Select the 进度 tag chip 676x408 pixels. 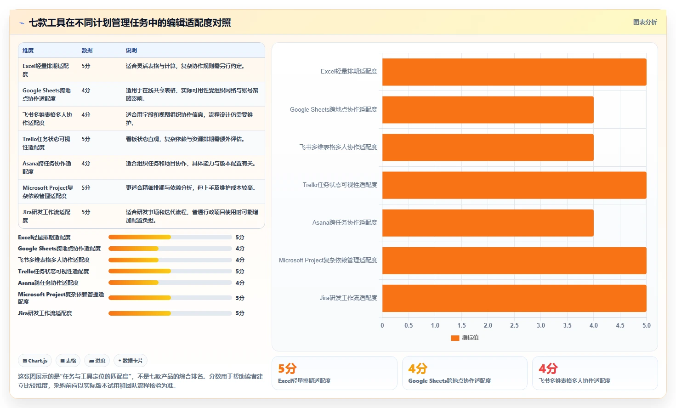[97, 361]
